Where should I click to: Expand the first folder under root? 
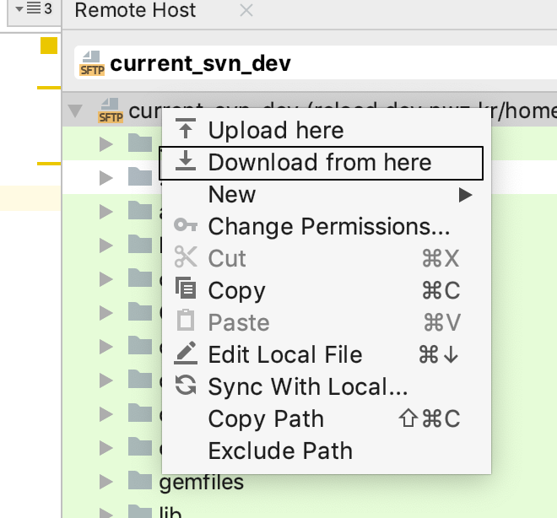click(105, 144)
